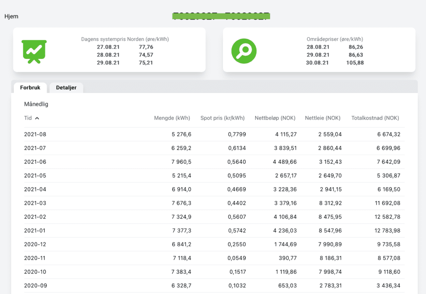Select the 2020-09 row date

(x=36, y=286)
